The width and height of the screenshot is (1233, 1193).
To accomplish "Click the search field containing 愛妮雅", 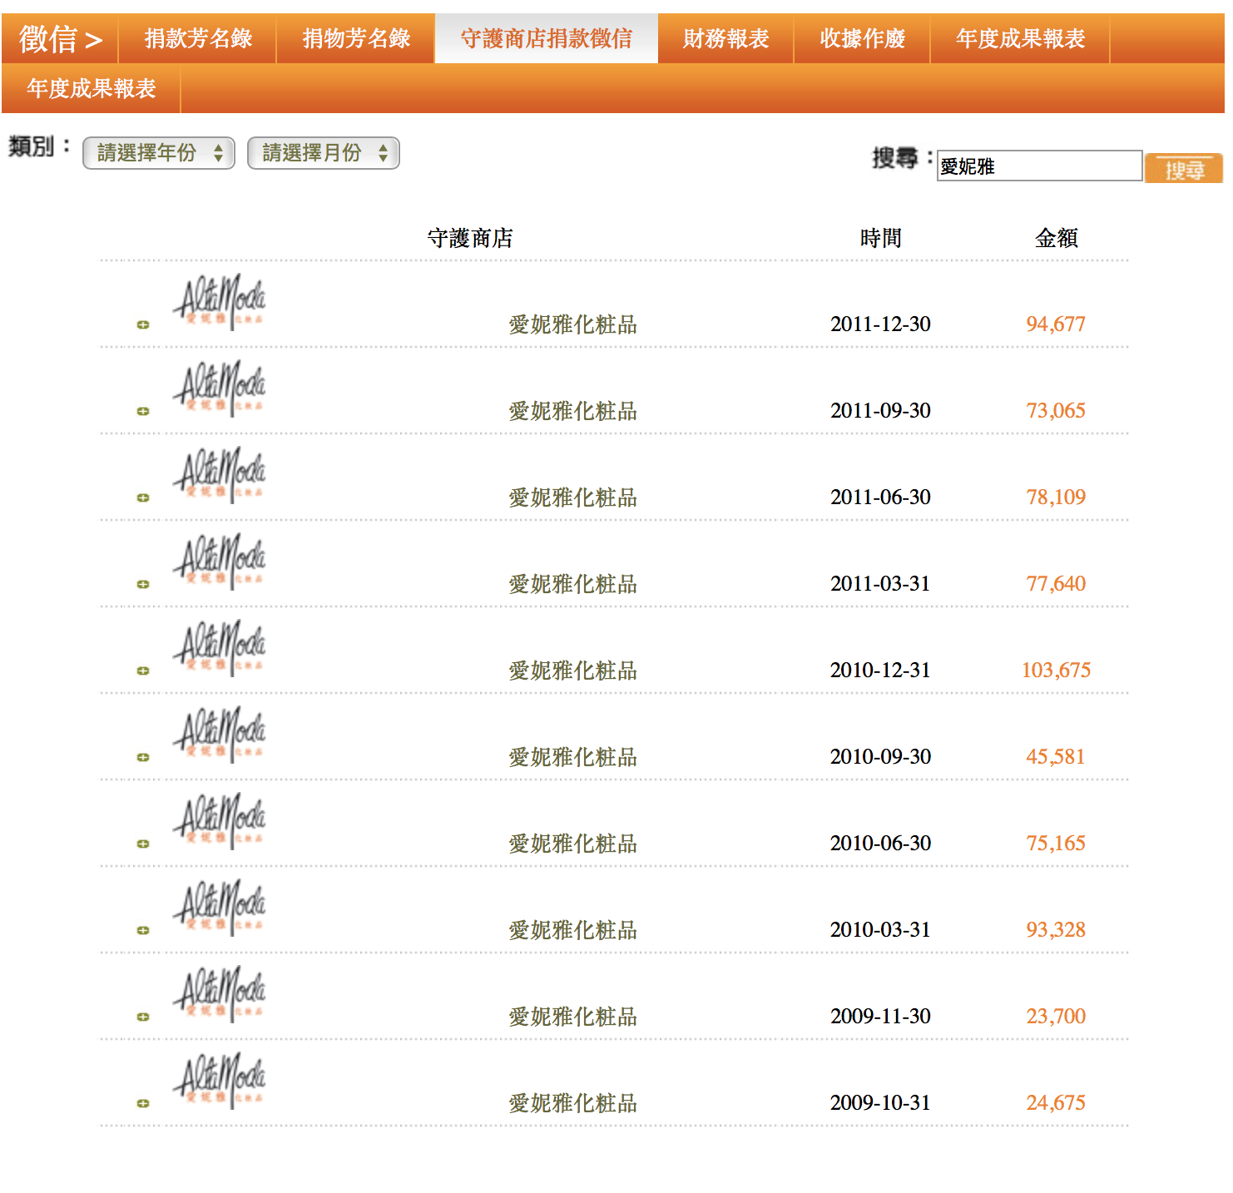I will coord(1039,166).
